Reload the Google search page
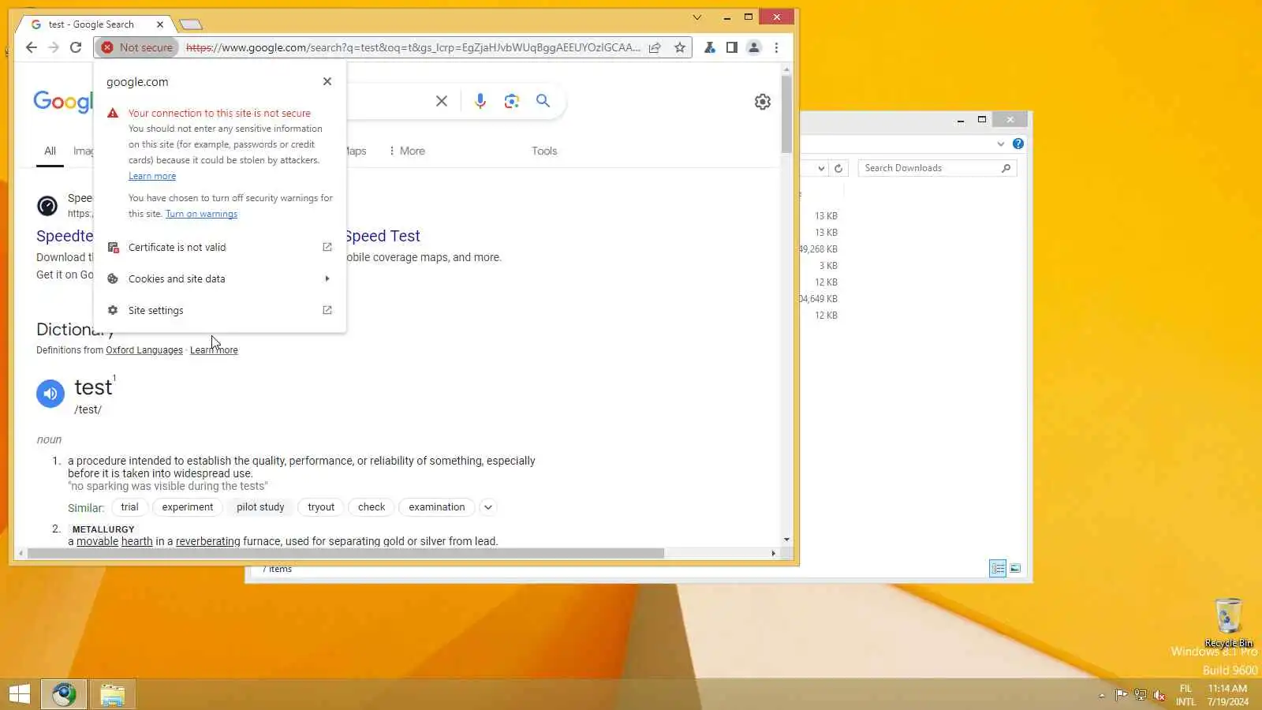This screenshot has width=1262, height=710. (76, 47)
